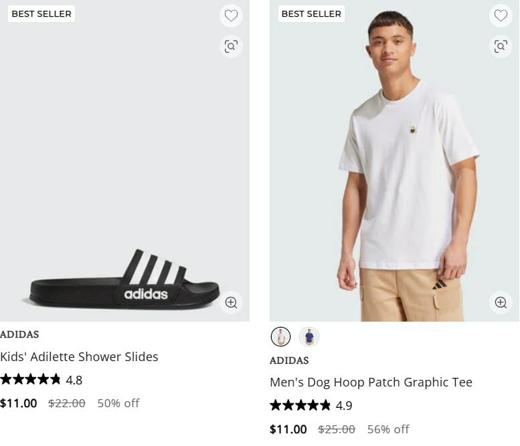This screenshot has width=520, height=446.
Task: Click the ADIDAS brand above the tee title
Action: [289, 360]
